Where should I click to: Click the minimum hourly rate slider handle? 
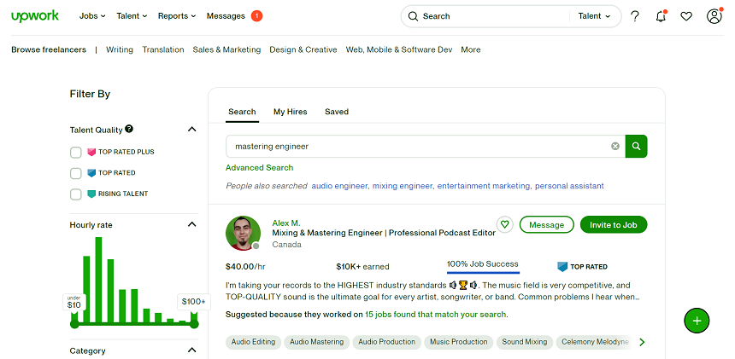point(74,324)
